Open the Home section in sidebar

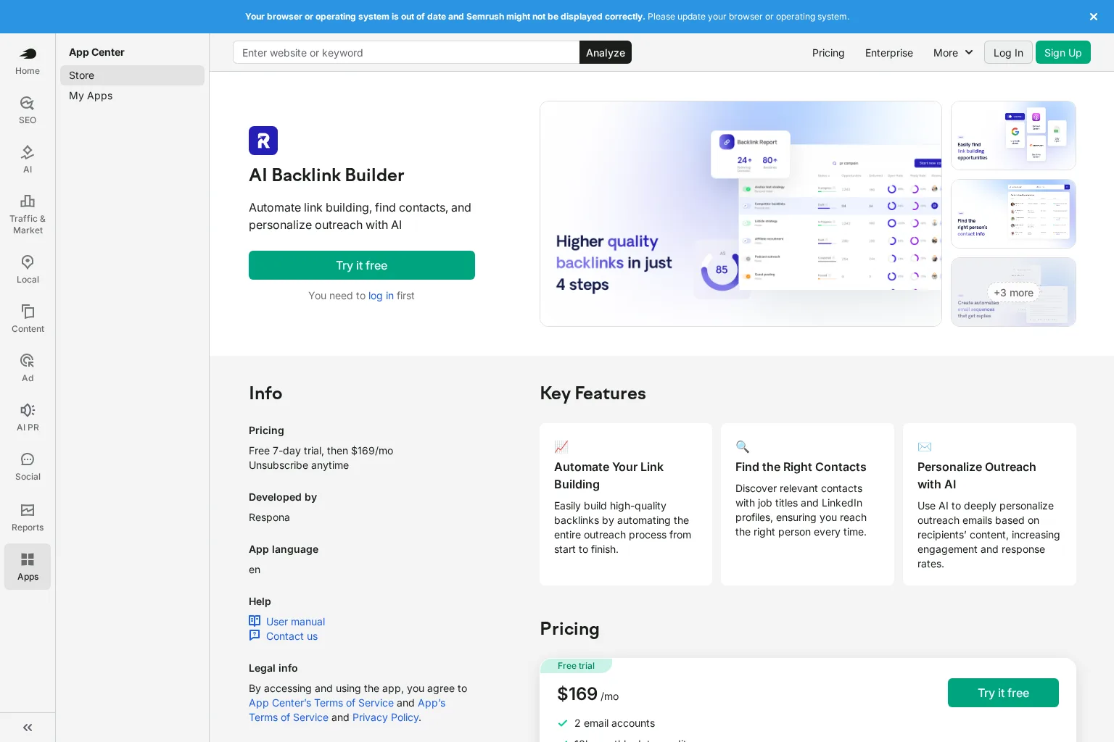coord(28,61)
